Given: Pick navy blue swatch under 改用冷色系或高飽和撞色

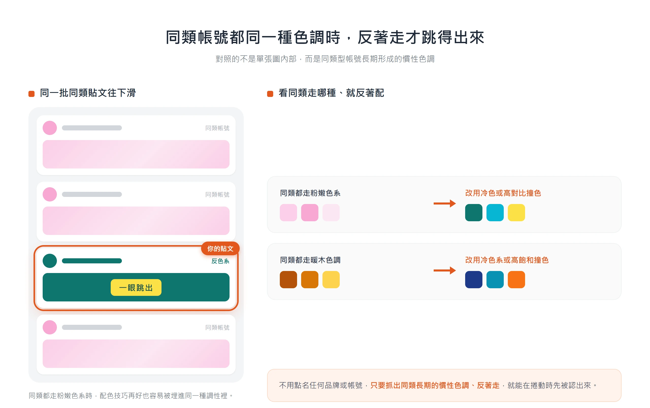Looking at the screenshot, I should 474,280.
